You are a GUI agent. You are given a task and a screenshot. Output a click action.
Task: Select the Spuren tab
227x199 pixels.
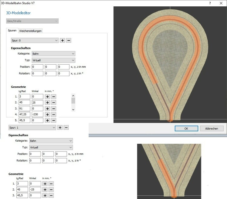(x=12, y=31)
